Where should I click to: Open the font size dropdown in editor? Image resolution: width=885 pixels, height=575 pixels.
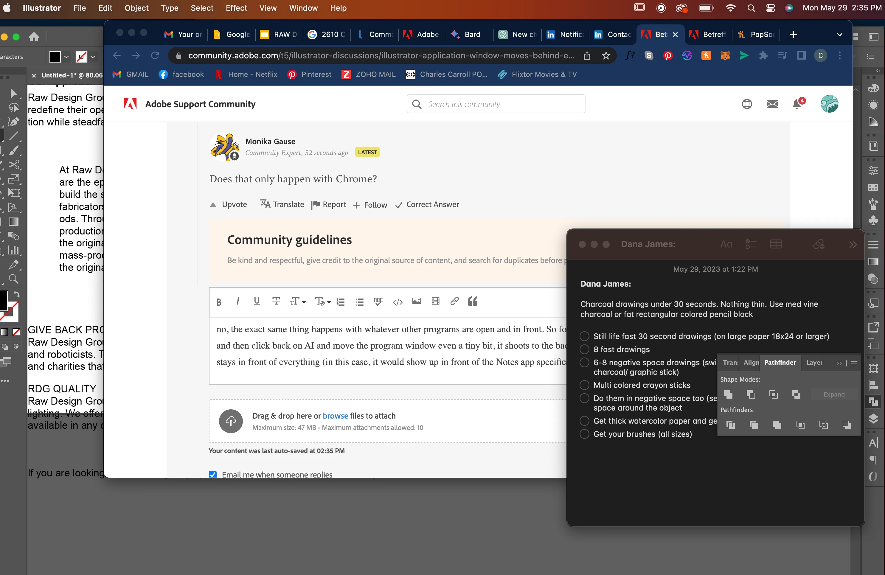pos(298,302)
